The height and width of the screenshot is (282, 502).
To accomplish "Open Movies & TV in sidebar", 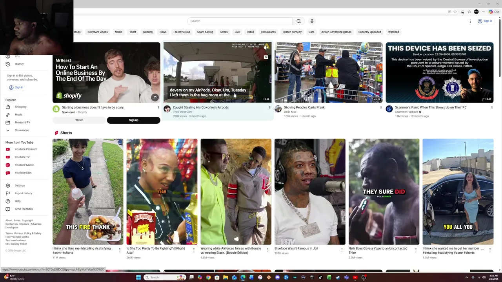I will coord(22,122).
